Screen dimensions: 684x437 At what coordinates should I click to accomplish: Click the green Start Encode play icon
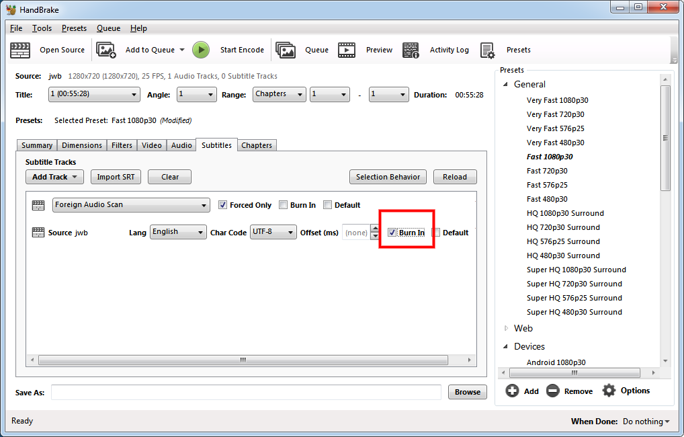201,50
